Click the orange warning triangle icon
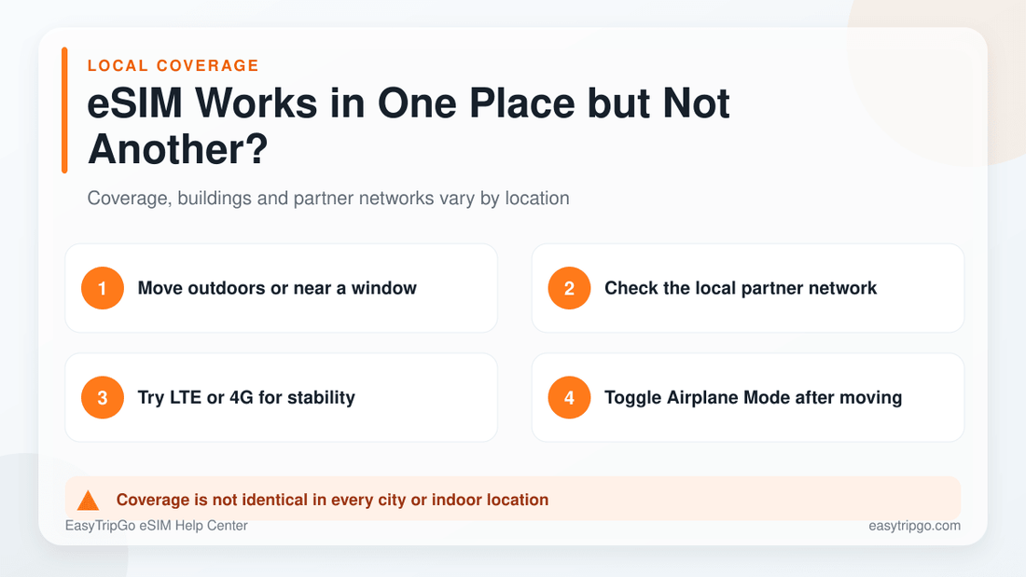This screenshot has height=577, width=1026. [88, 501]
